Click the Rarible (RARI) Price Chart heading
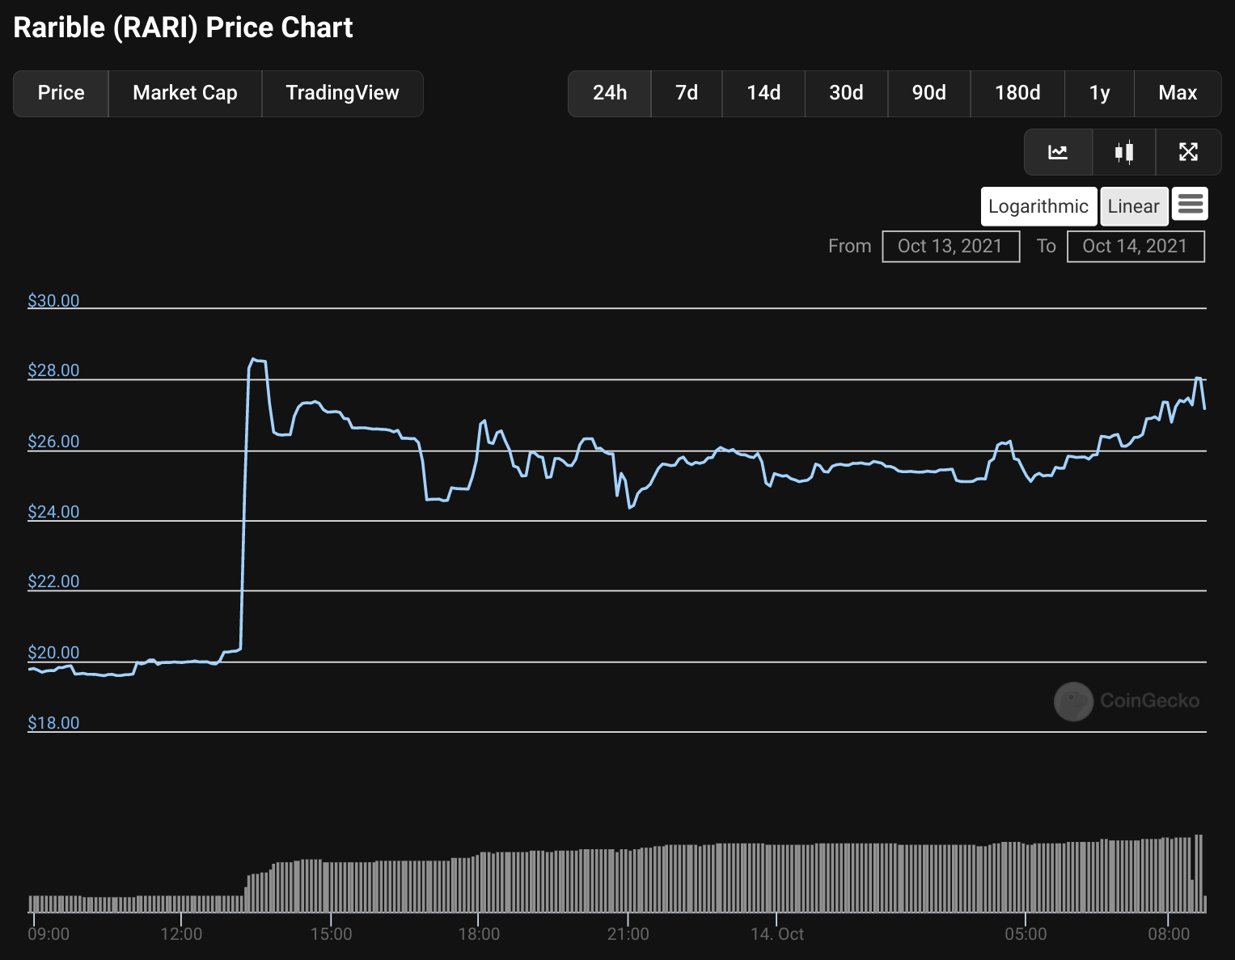Image resolution: width=1235 pixels, height=960 pixels. click(184, 27)
